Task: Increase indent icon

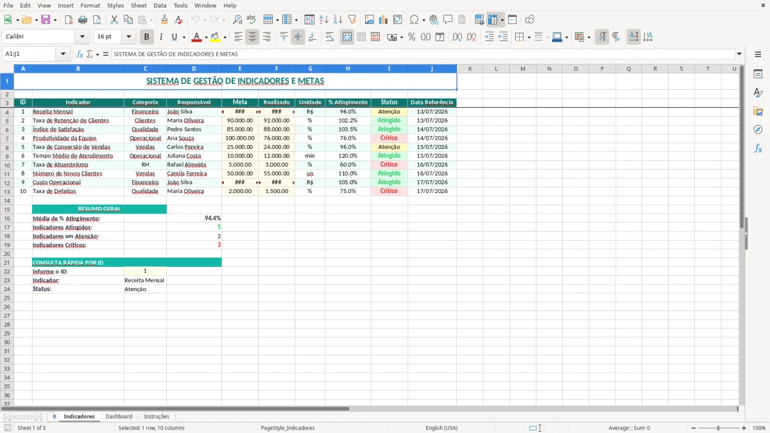Action: click(x=489, y=37)
